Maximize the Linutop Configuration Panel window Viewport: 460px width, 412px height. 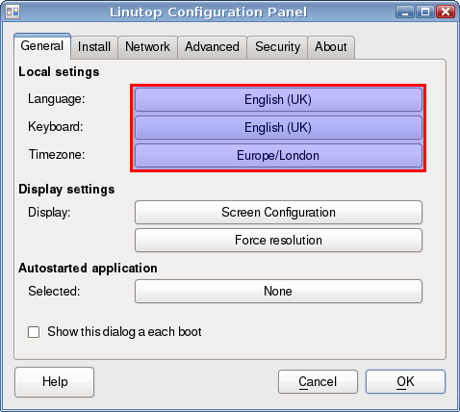pos(425,13)
